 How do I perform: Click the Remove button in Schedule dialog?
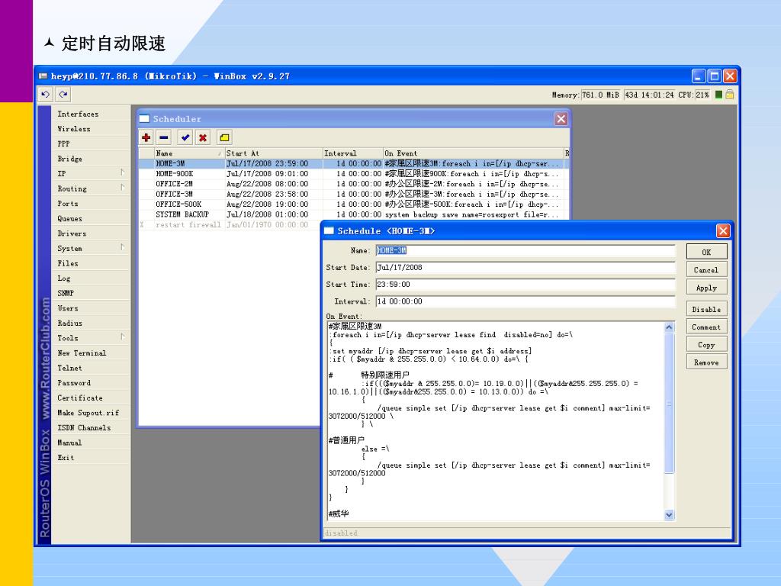point(706,362)
